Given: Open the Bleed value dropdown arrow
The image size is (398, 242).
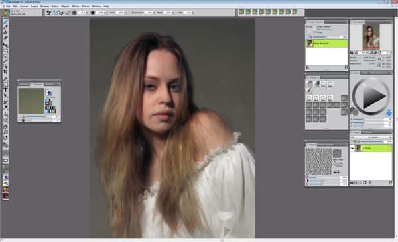Looking at the screenshot, I should click(x=173, y=13).
